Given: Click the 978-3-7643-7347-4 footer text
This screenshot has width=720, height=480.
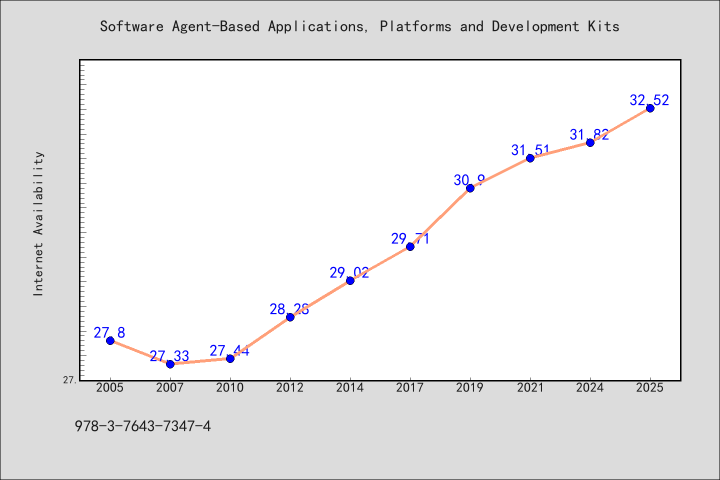Looking at the screenshot, I should tap(143, 426).
